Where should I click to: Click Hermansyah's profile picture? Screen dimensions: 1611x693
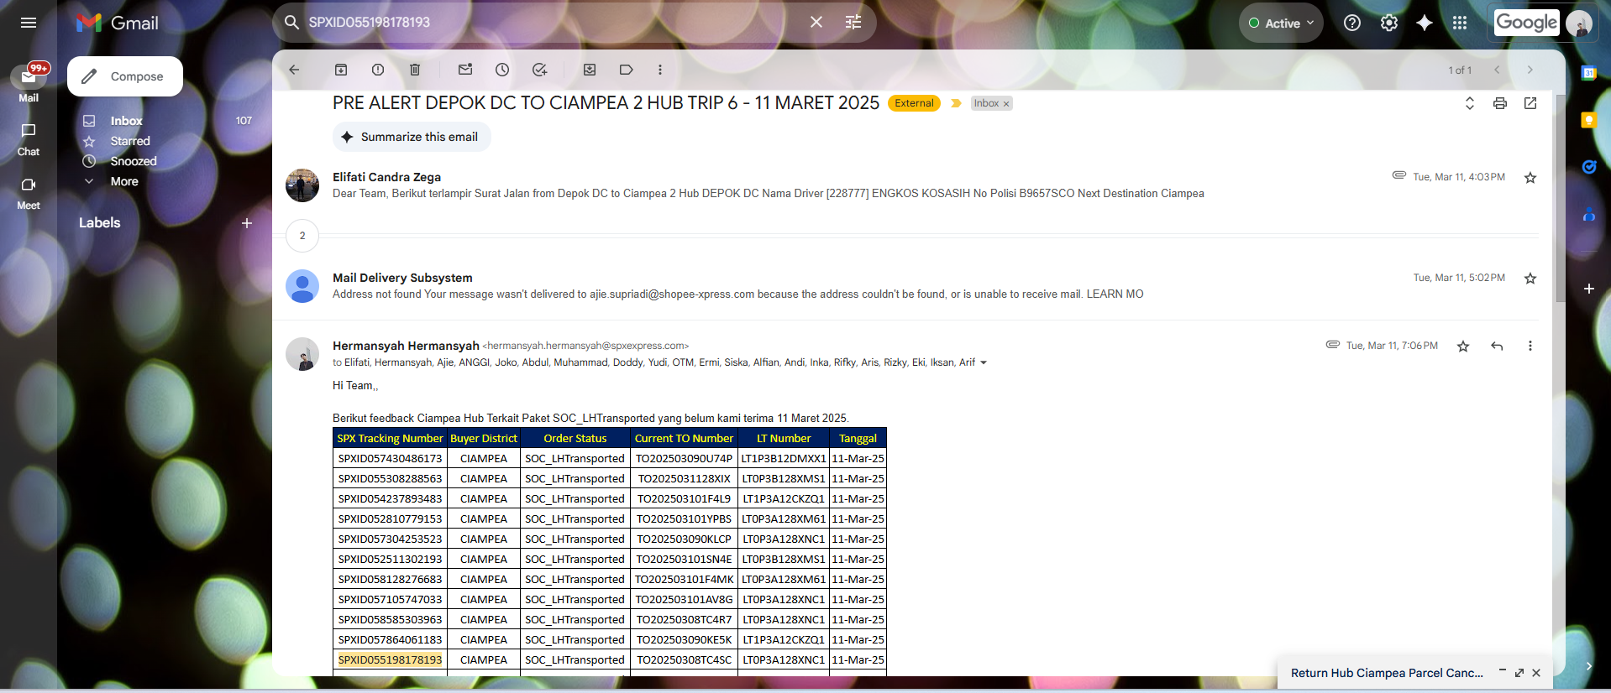tap(302, 354)
